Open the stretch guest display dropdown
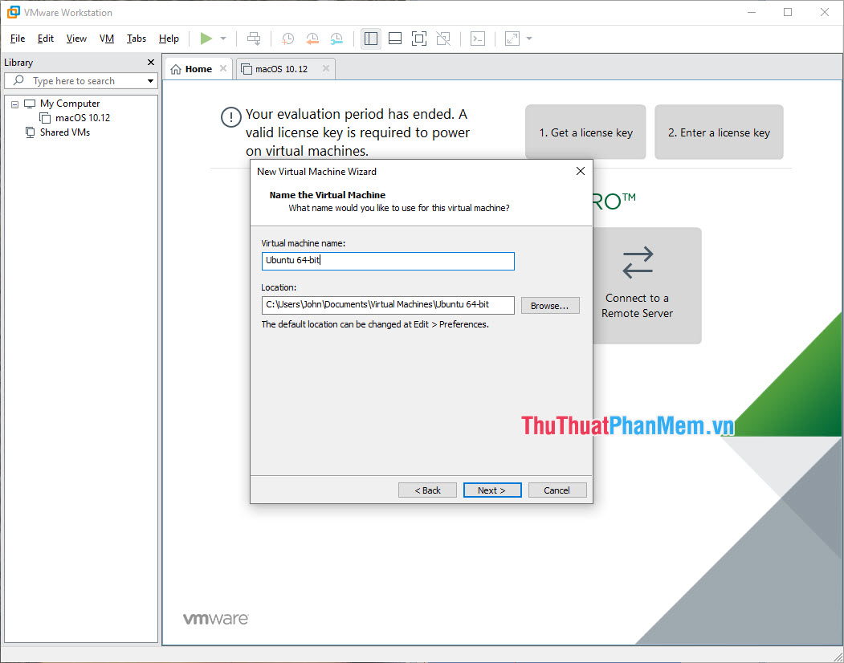 coord(528,38)
